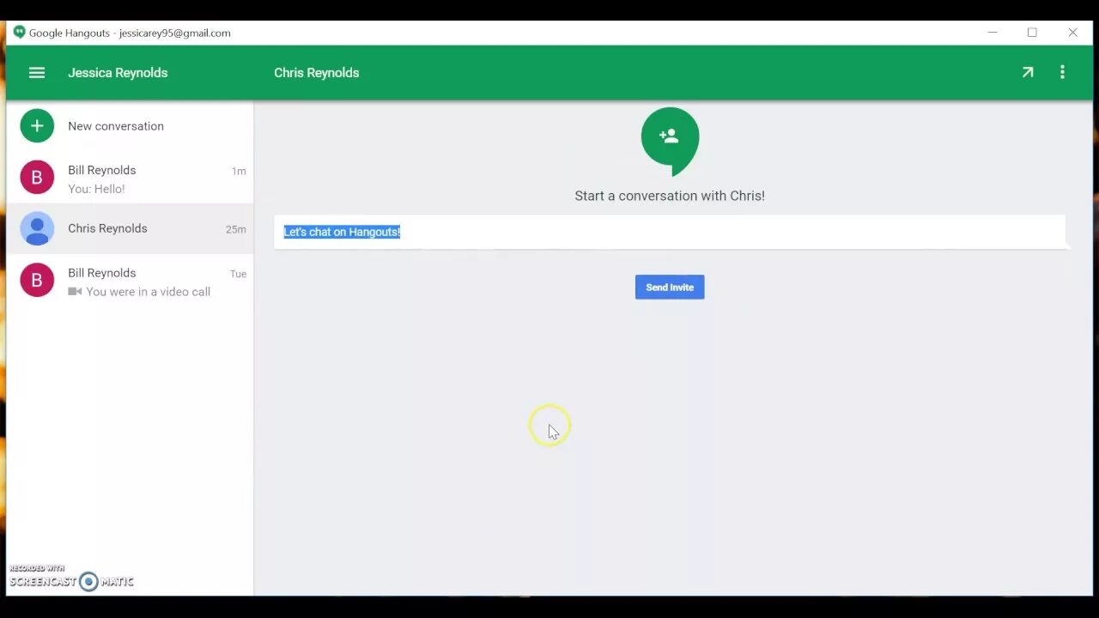Select New conversation label
The image size is (1099, 618).
[x=116, y=126]
